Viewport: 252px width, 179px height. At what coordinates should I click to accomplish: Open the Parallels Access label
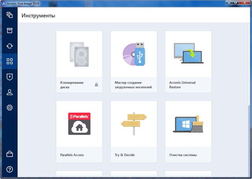pos(72,155)
